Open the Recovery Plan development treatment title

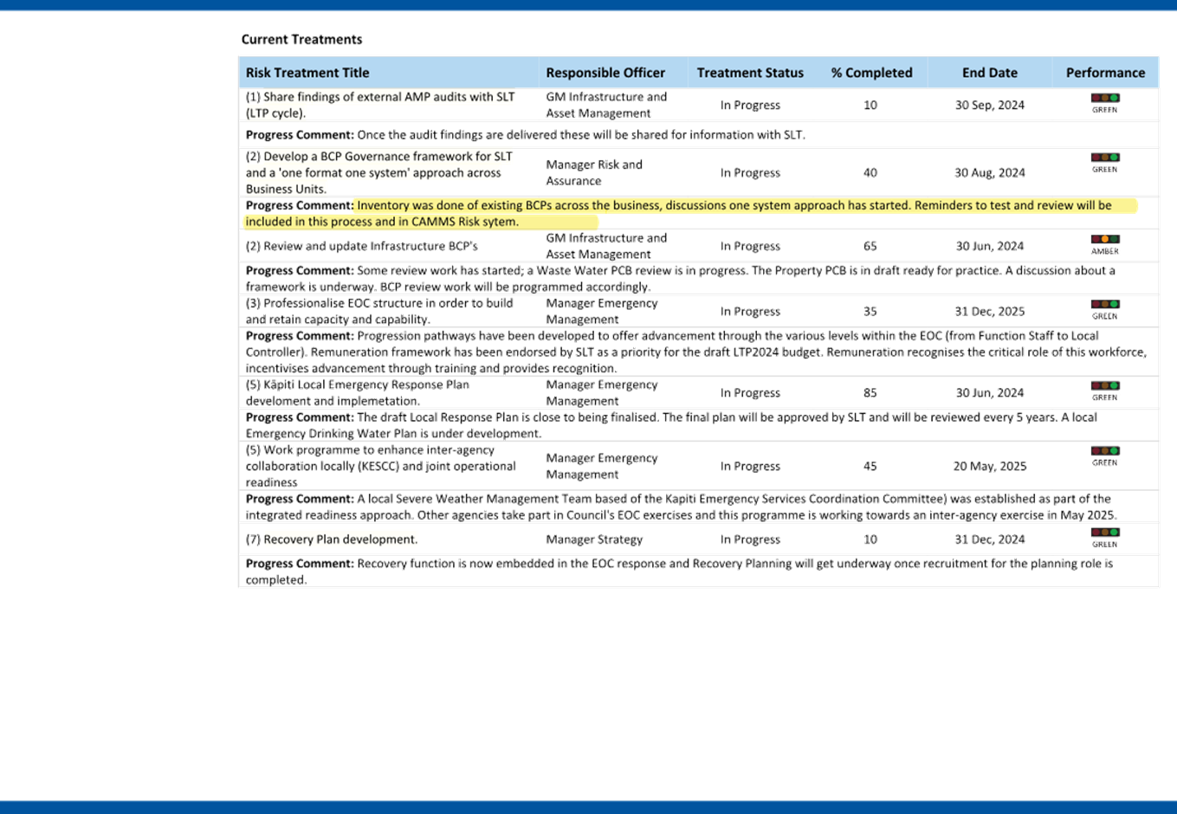(x=340, y=539)
